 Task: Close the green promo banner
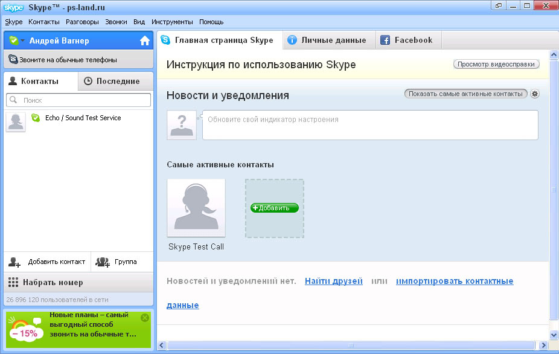pos(145,318)
